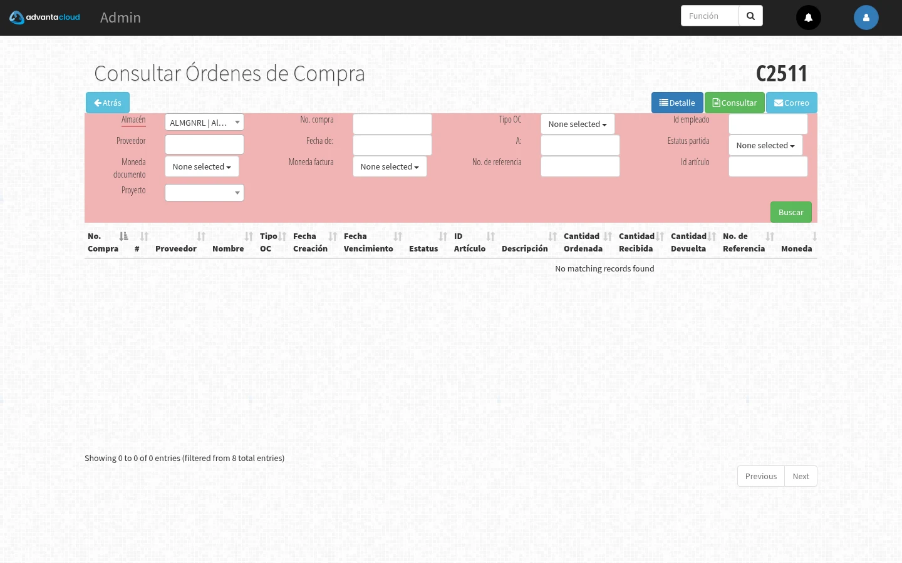Image resolution: width=902 pixels, height=563 pixels.
Task: Click the green Consultar button
Action: (735, 103)
